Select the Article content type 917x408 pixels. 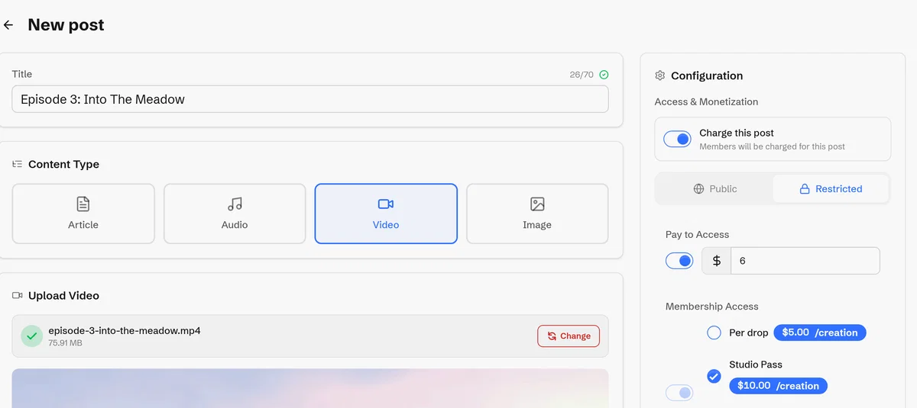point(83,214)
